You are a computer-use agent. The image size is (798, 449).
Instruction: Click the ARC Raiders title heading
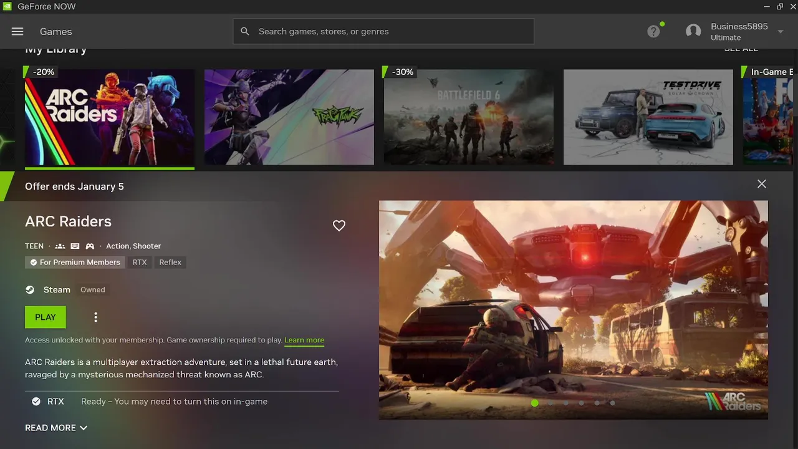point(68,221)
